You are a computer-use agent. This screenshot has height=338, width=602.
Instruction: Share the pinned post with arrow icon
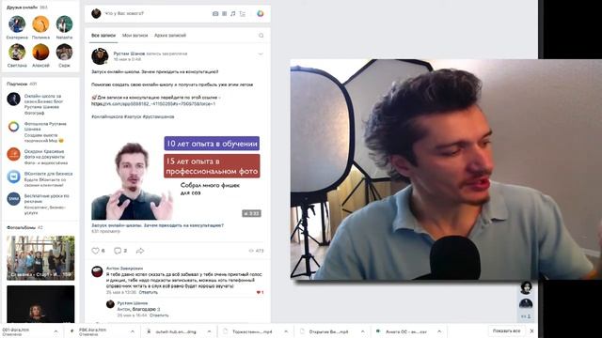[140, 251]
